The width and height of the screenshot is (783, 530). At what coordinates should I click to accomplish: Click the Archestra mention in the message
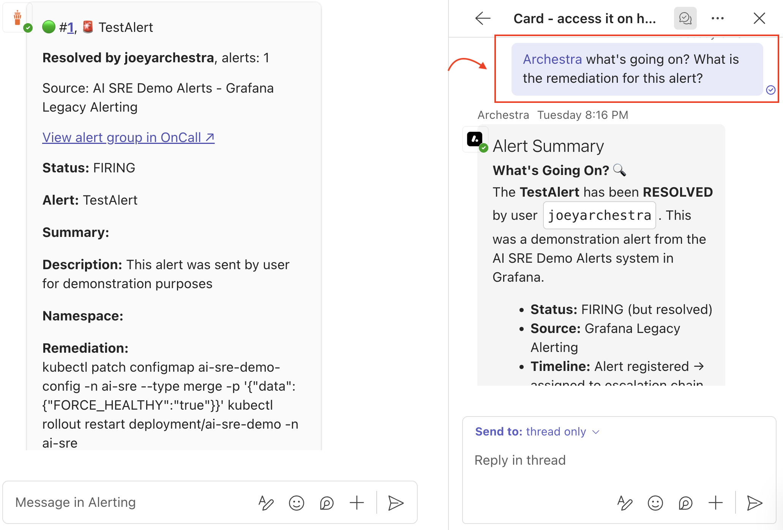[552, 59]
